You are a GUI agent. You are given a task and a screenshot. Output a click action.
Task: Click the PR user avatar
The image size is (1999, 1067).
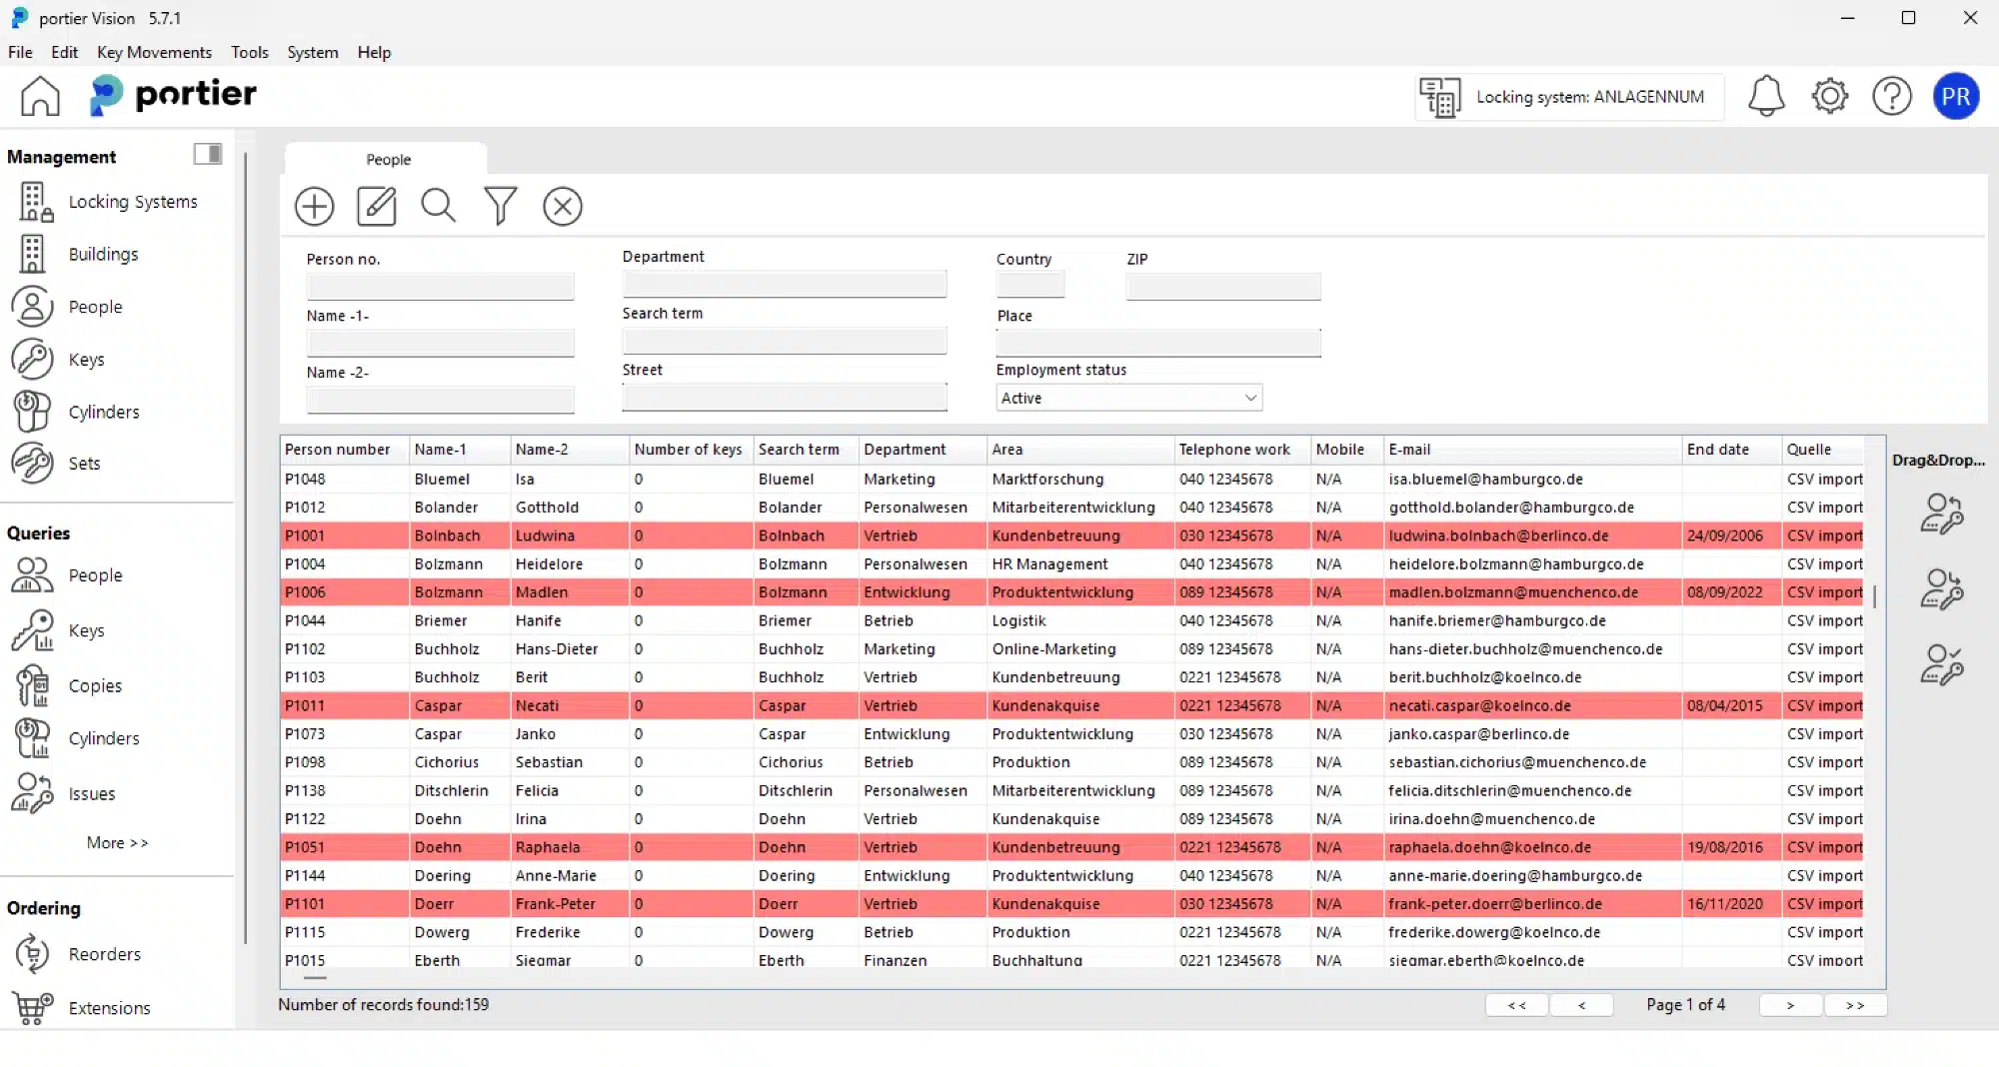[x=1956, y=96]
